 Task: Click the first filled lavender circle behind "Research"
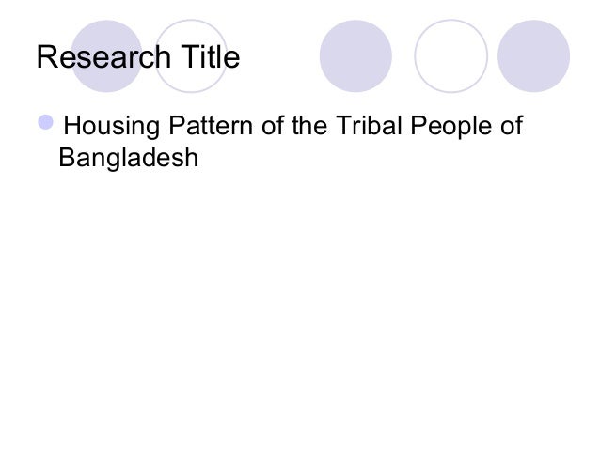click(x=107, y=56)
